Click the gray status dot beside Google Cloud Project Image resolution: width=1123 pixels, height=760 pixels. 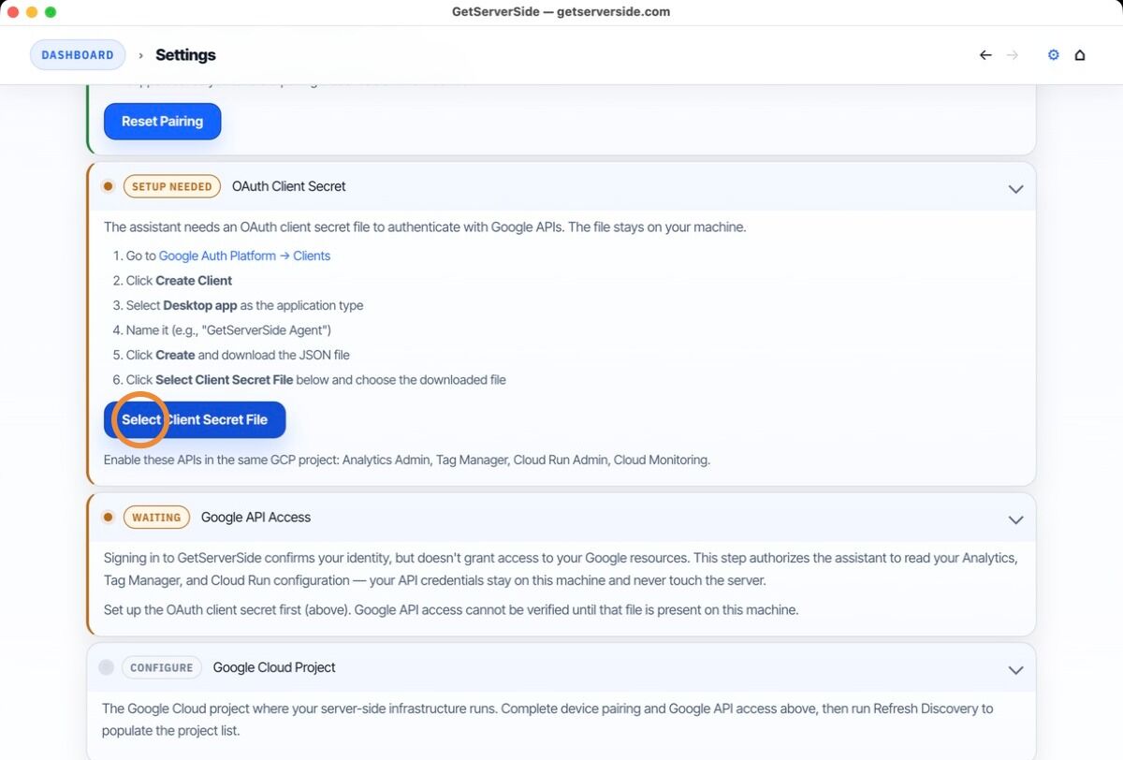click(106, 667)
